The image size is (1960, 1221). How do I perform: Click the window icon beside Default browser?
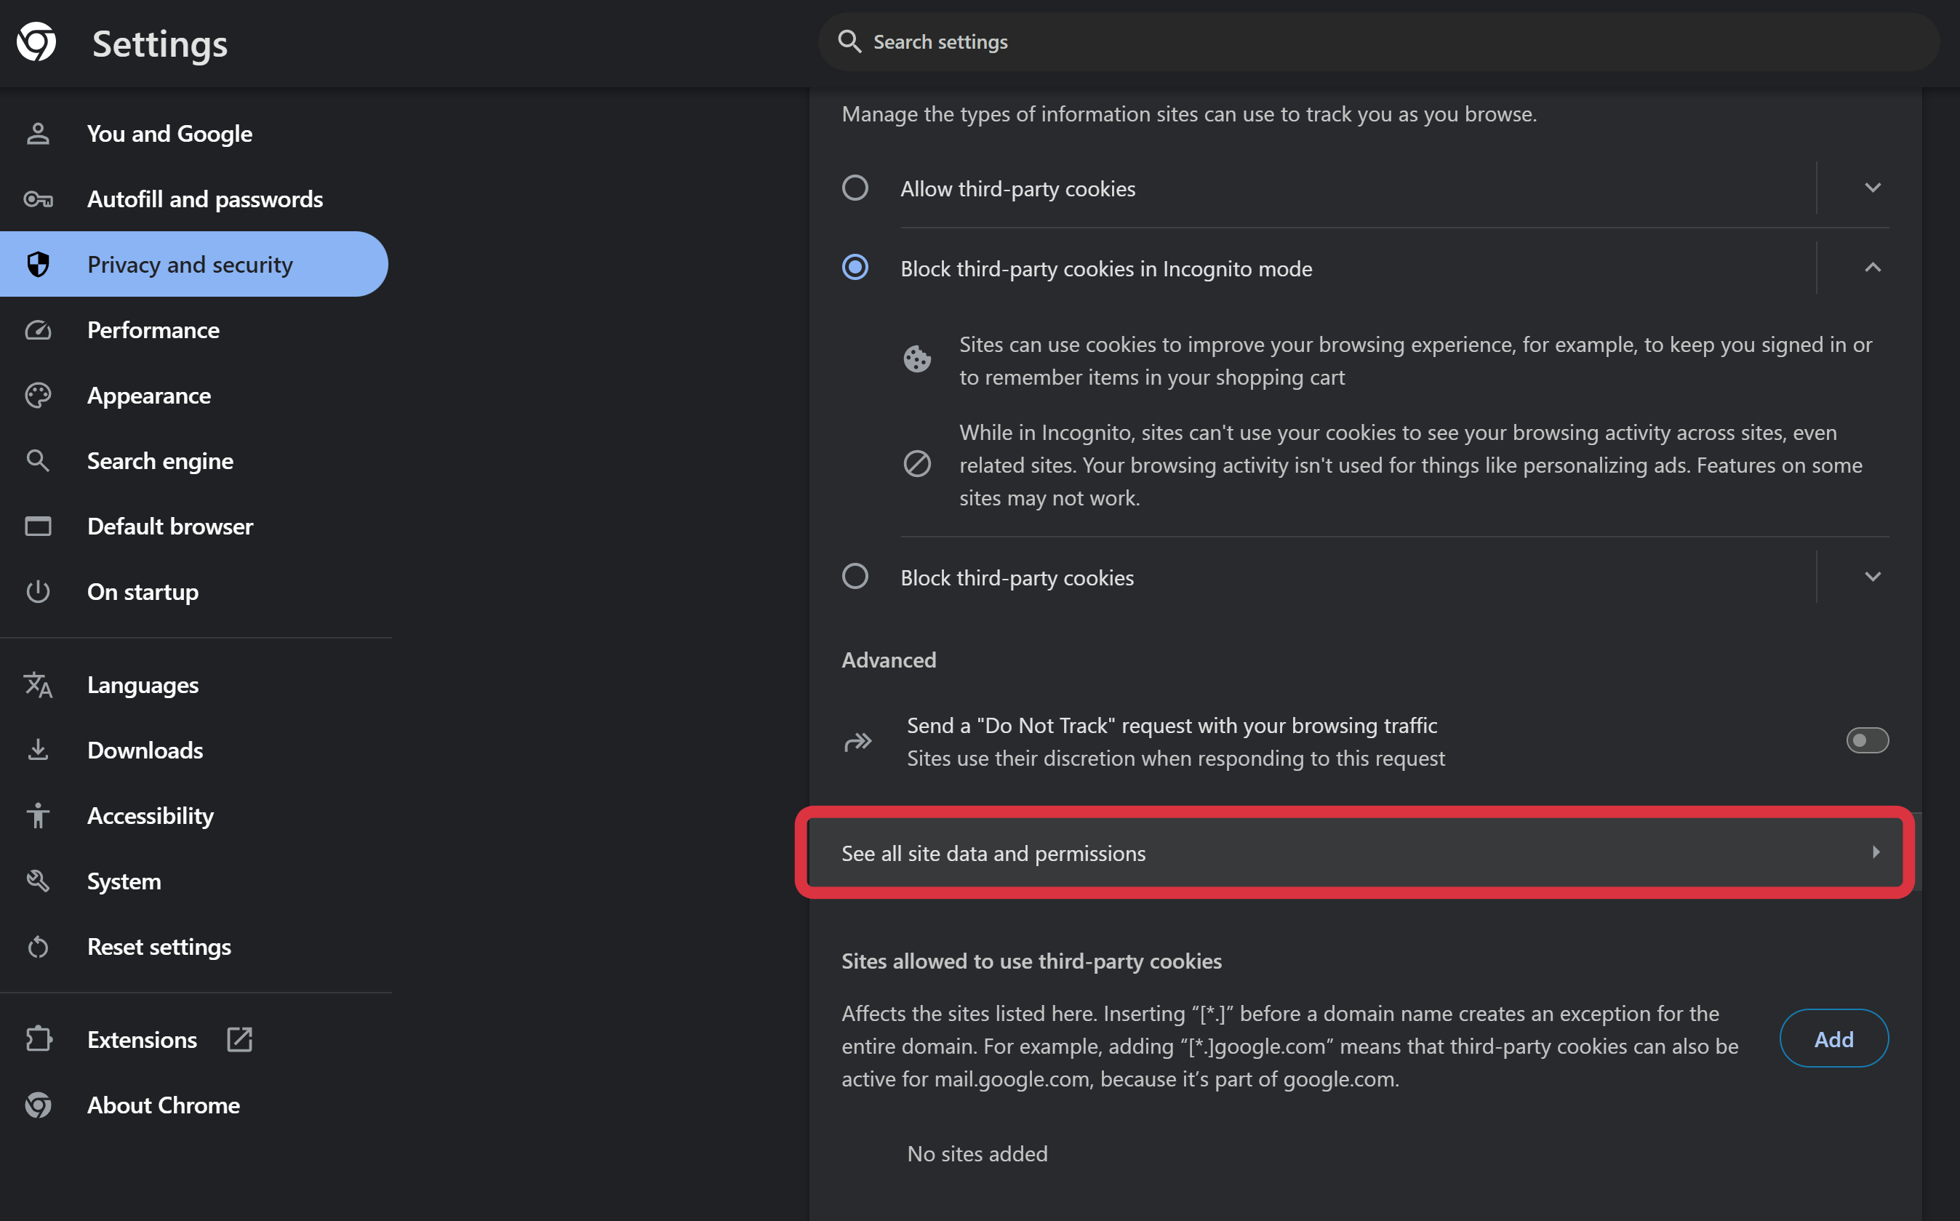pos(38,526)
